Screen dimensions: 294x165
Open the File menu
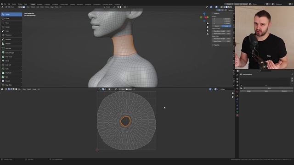click(x=5, y=4)
